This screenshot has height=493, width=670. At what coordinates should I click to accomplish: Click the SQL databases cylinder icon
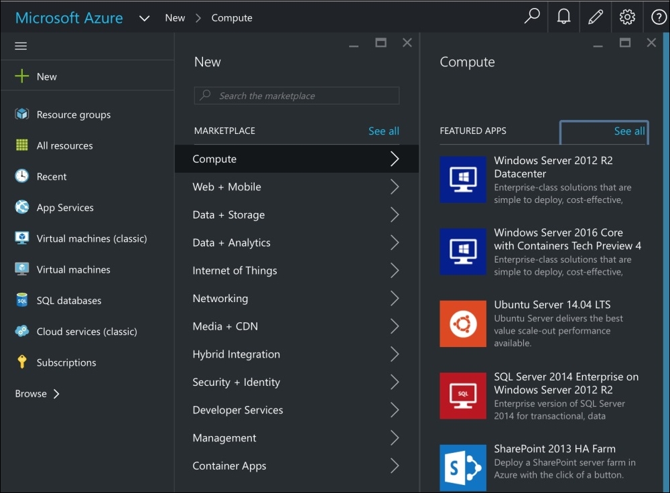[22, 300]
